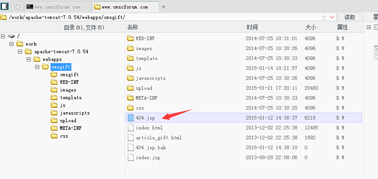Select javascripts folder in tree
378x179 pixels.
click(x=75, y=113)
